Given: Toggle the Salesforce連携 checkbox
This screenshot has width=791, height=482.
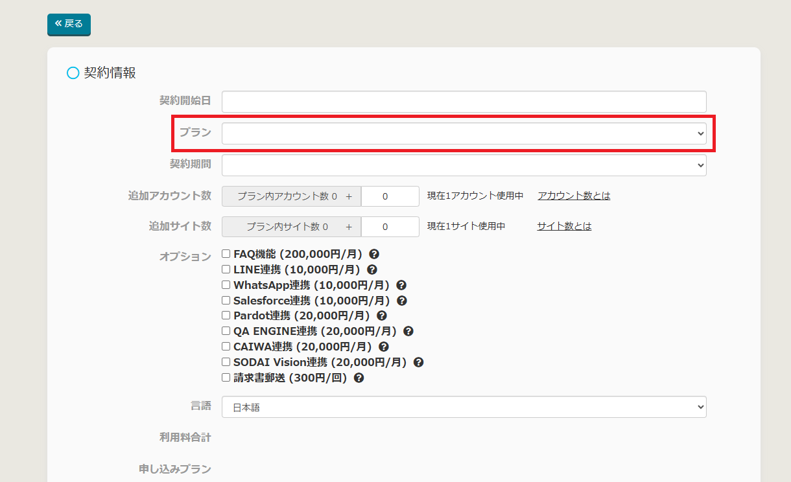Looking at the screenshot, I should pos(226,301).
